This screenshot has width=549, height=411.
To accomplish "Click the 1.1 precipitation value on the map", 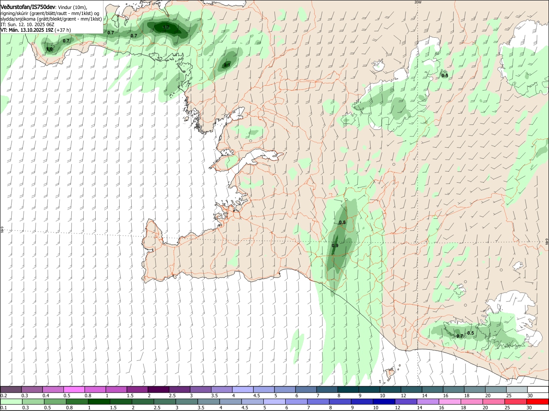I will pos(227,65).
